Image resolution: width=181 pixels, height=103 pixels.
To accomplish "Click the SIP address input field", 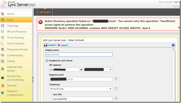I will 64,70.
